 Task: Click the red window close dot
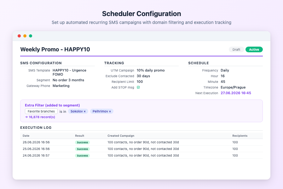[x=19, y=36]
